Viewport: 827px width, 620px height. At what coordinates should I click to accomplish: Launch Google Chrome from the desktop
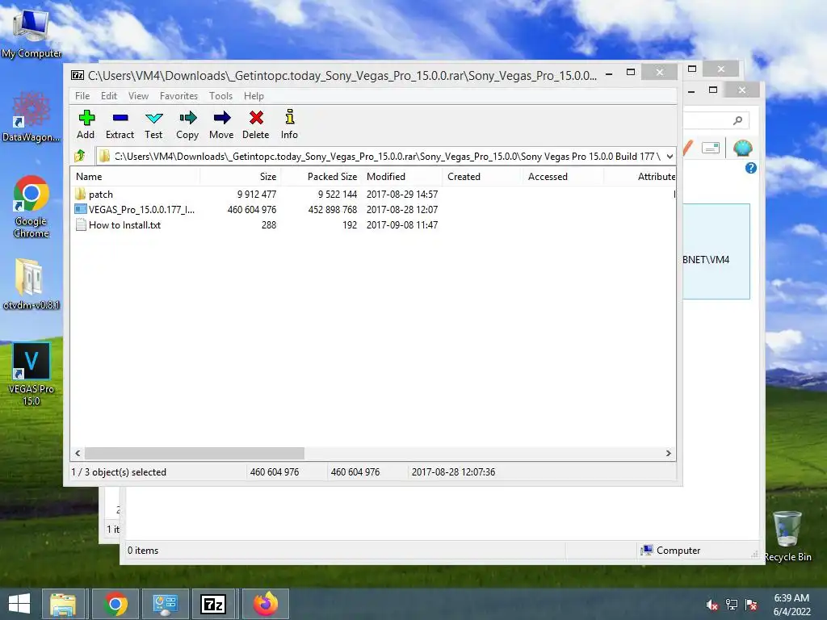[x=31, y=207]
